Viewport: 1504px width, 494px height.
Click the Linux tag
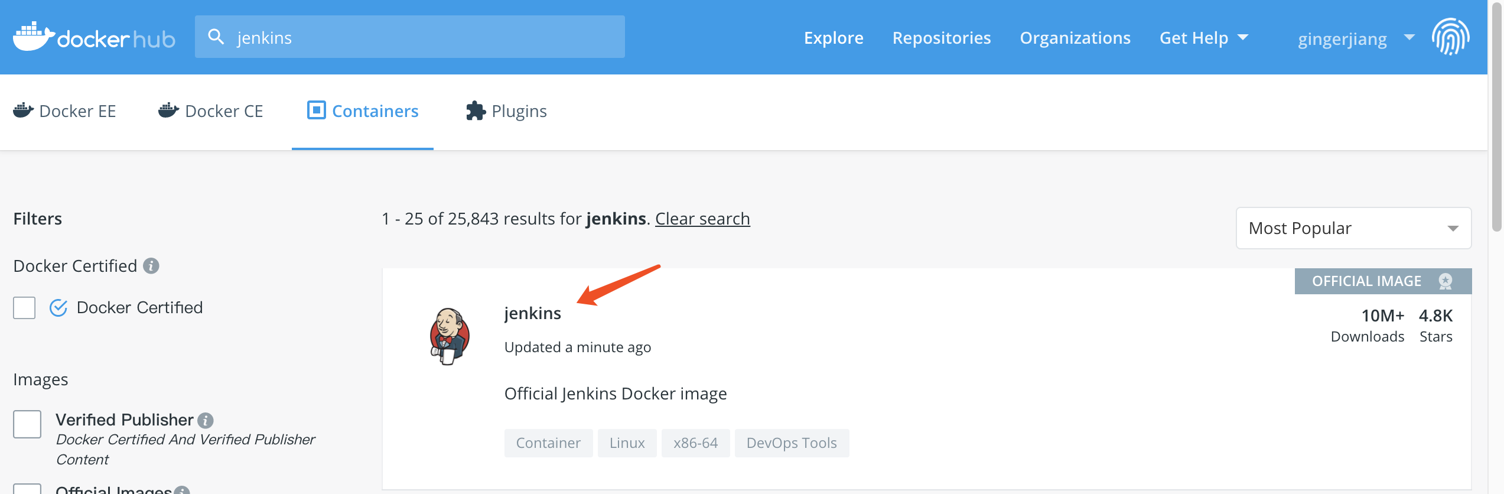[x=627, y=443]
